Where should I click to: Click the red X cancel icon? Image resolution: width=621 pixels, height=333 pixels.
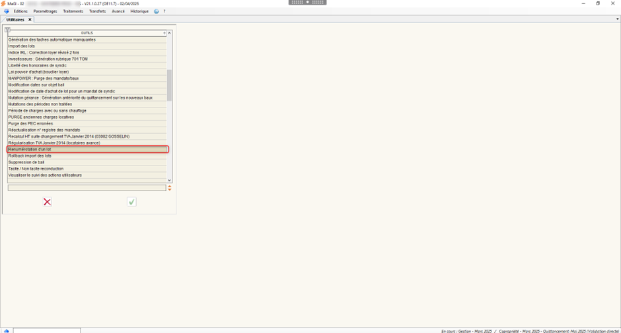(x=47, y=202)
